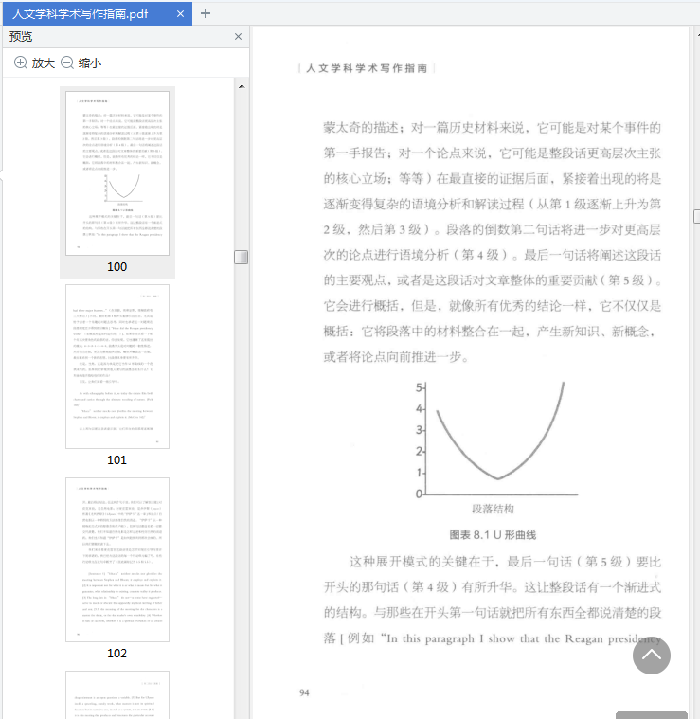Select the page 102 thumbnail
700x719 pixels.
117,560
